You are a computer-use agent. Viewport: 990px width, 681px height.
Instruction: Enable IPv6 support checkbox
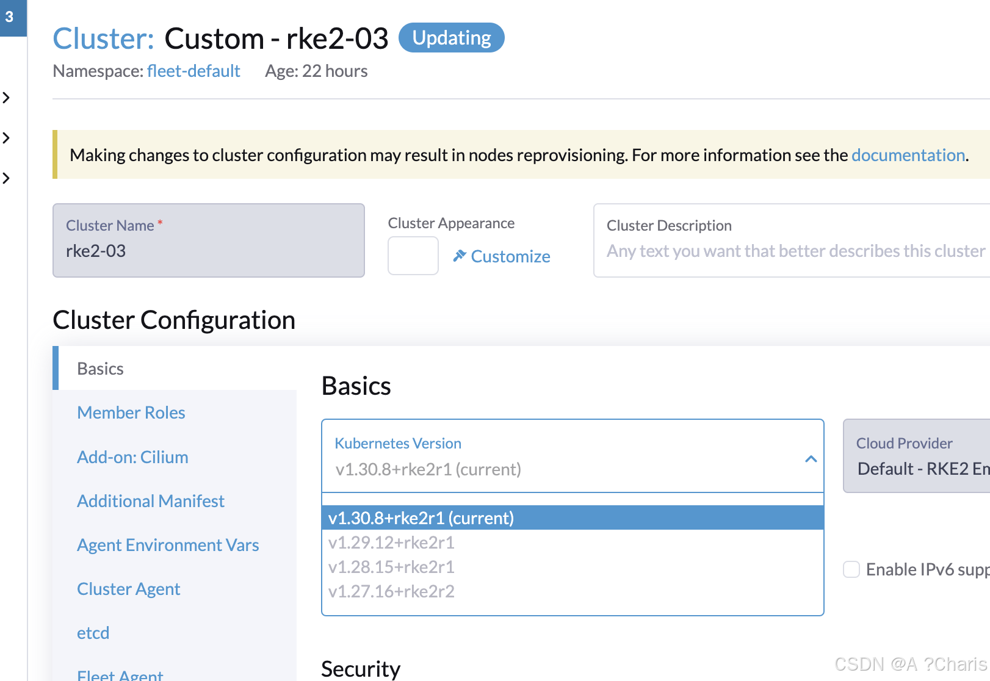pyautogui.click(x=851, y=569)
